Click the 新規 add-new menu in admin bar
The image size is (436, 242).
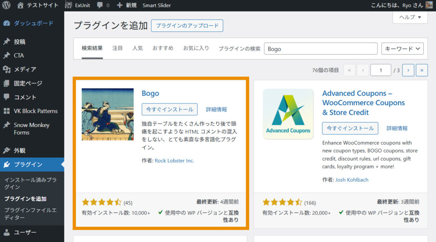[126, 6]
